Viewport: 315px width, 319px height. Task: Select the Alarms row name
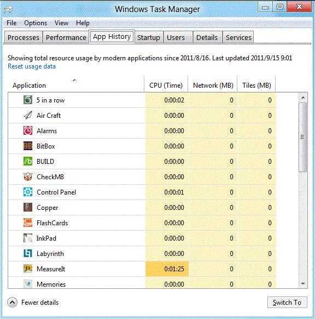click(x=46, y=131)
